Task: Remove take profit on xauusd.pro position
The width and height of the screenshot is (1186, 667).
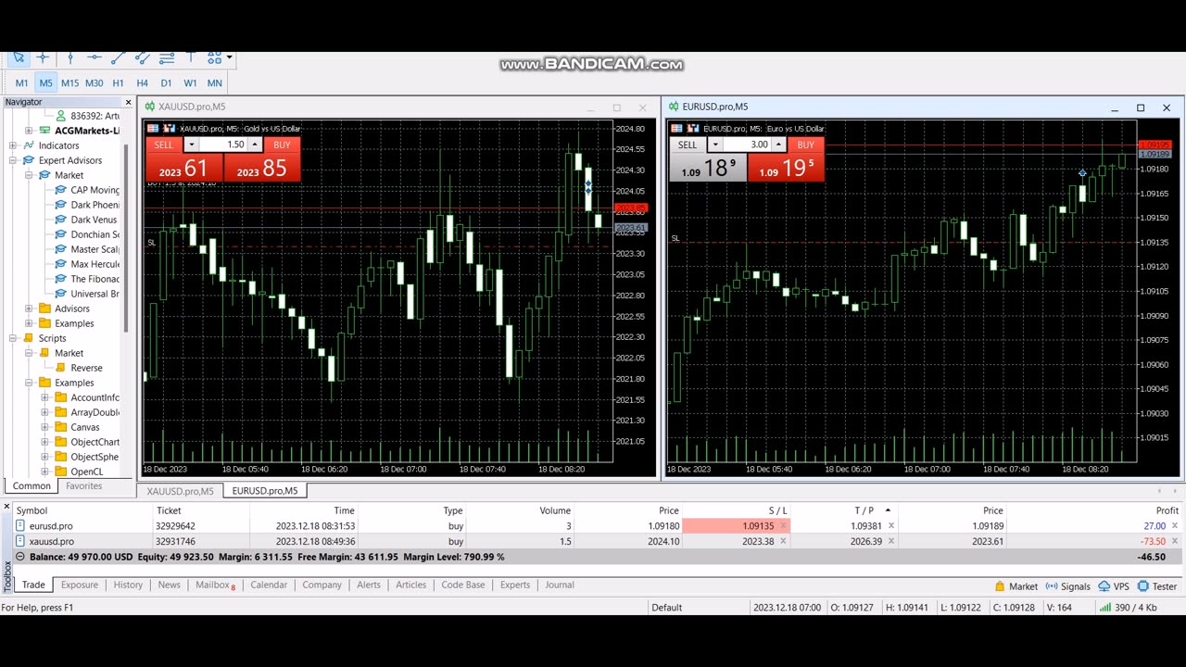Action: pyautogui.click(x=891, y=542)
